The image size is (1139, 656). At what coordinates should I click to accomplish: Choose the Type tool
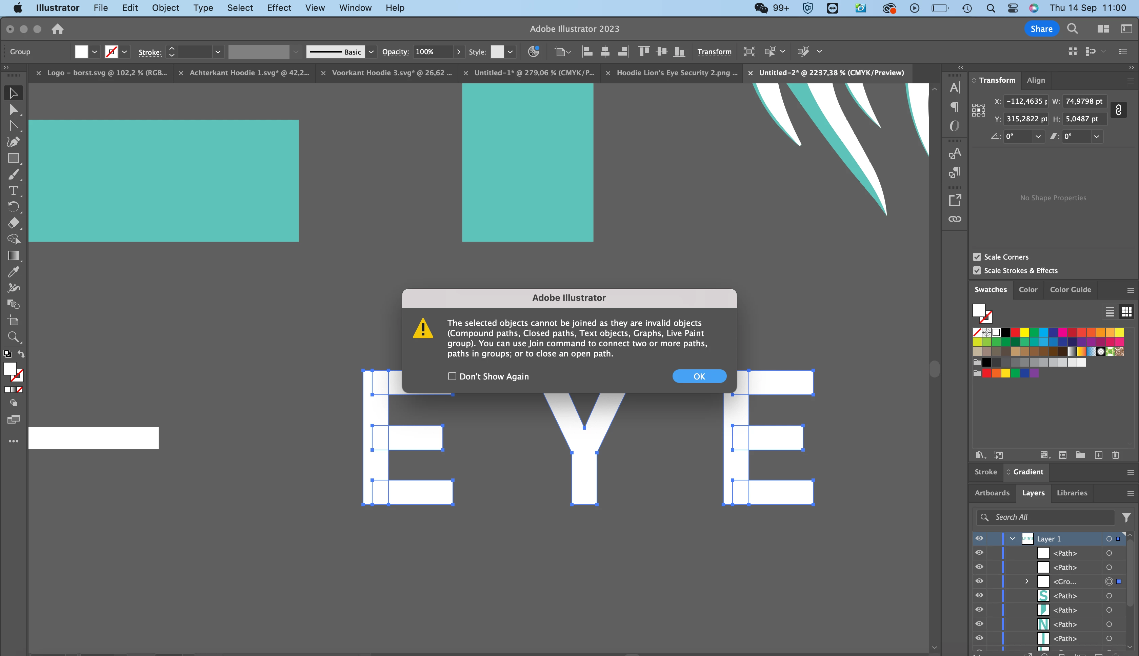[14, 190]
